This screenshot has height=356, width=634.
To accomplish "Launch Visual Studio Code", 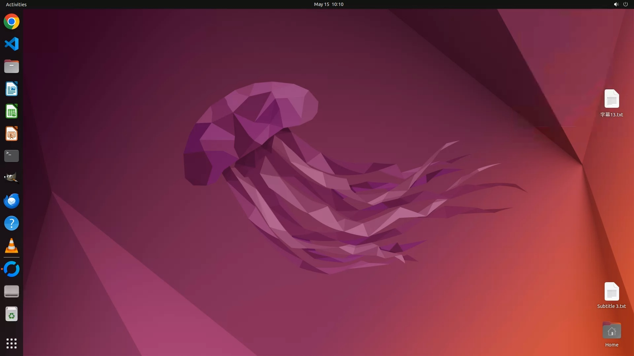I will pos(12,44).
